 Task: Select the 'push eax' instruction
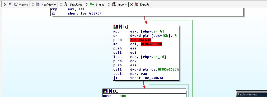coord(125,61)
